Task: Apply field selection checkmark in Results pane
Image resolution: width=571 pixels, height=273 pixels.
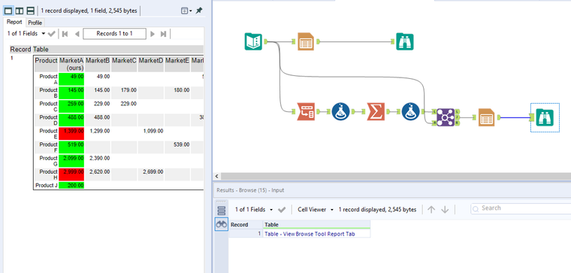Action: click(282, 210)
